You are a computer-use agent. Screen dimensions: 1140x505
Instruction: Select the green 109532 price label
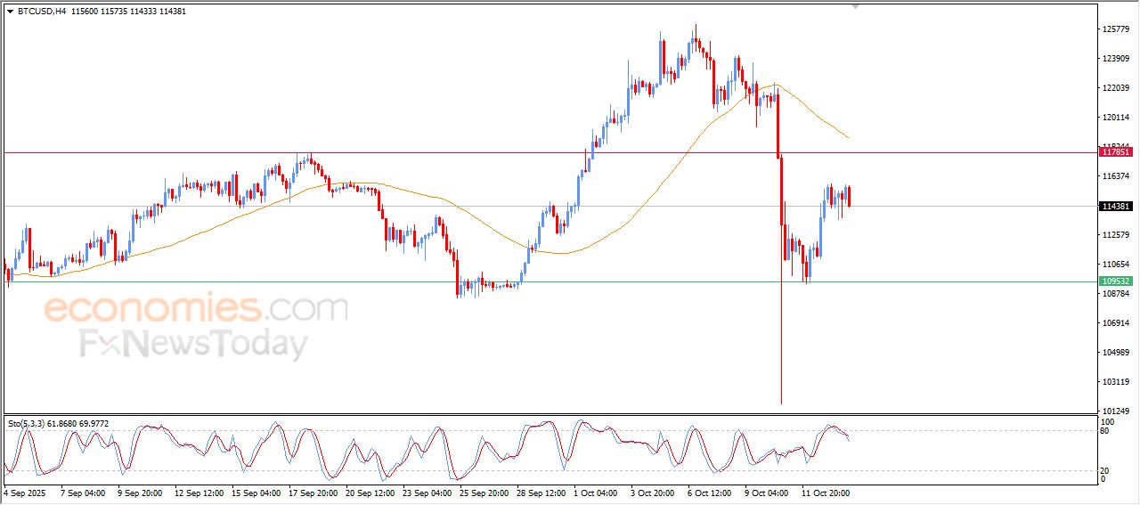(1116, 281)
